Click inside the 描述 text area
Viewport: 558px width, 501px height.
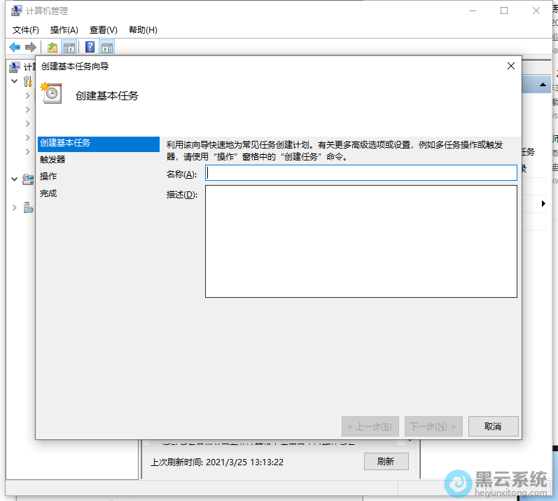361,241
